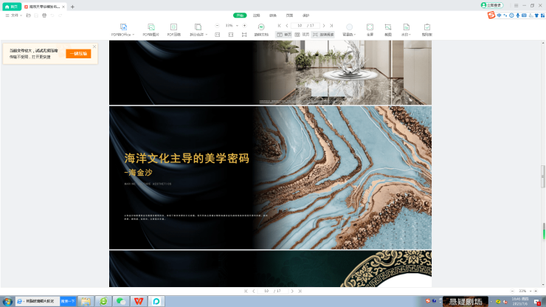The height and width of the screenshot is (307, 546).
Task: Toggle 单页 single page view
Action: [x=284, y=35]
